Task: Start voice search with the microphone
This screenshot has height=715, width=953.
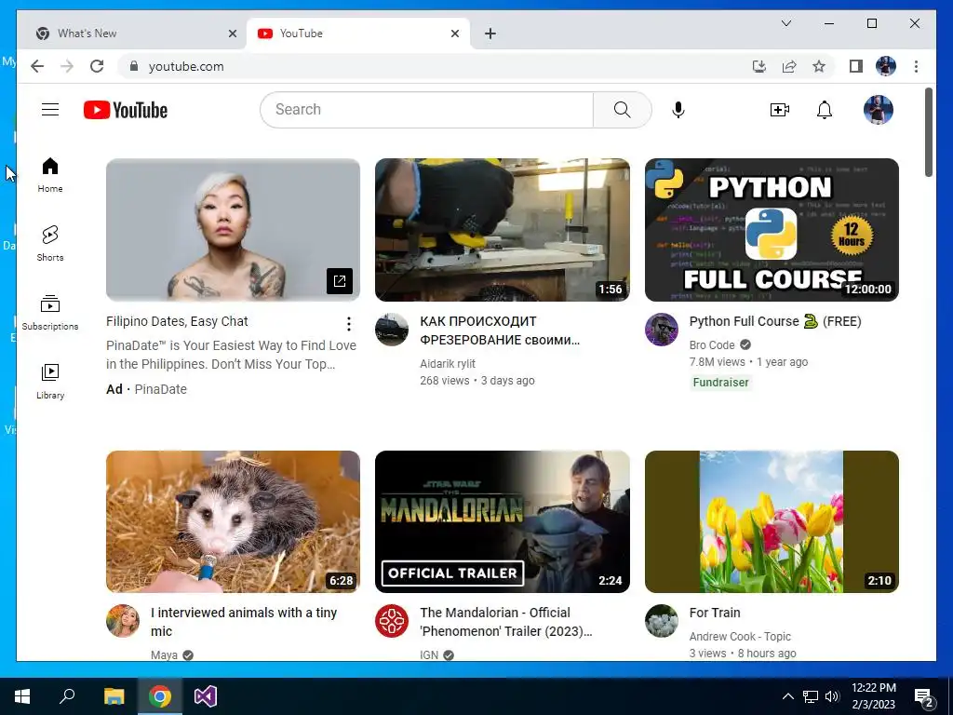Action: (x=678, y=110)
